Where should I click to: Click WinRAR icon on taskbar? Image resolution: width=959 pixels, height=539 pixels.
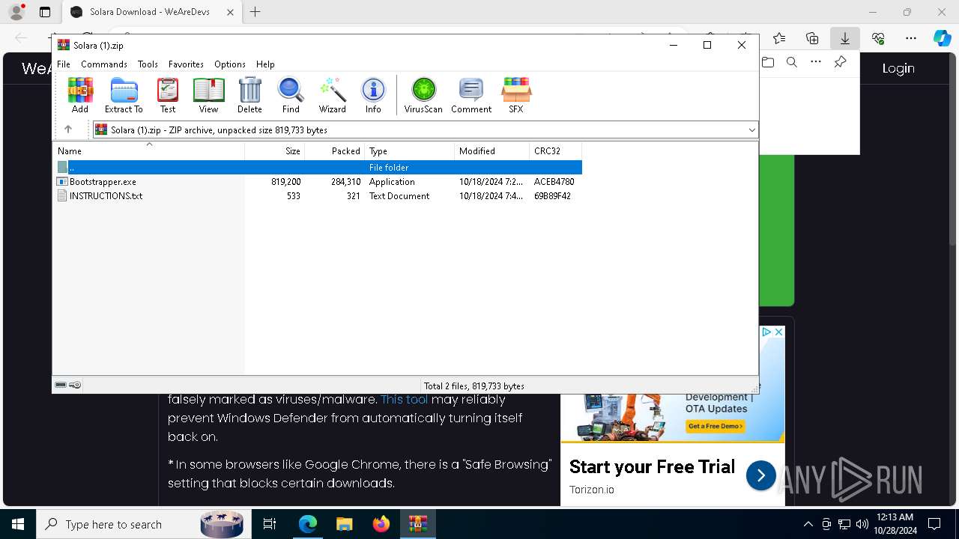click(418, 524)
